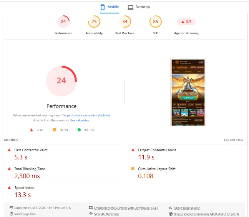
Task: Click the stopwatch icon beside Initial page load
Action: tap(11, 214)
